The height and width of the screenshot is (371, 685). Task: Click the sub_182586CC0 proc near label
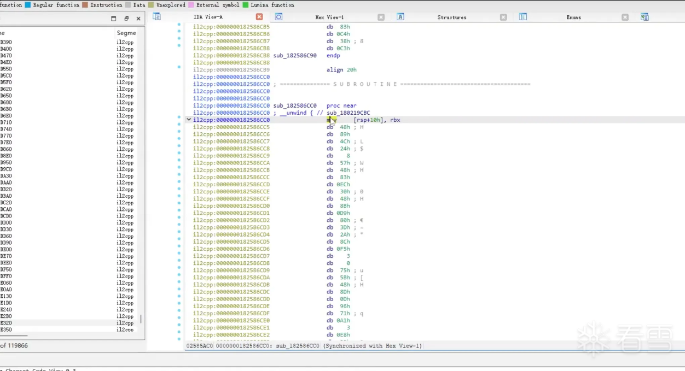click(315, 105)
